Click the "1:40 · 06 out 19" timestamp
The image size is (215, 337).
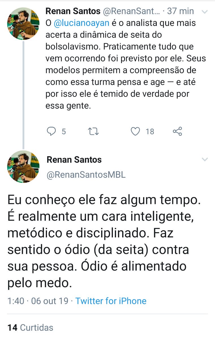click(38, 301)
